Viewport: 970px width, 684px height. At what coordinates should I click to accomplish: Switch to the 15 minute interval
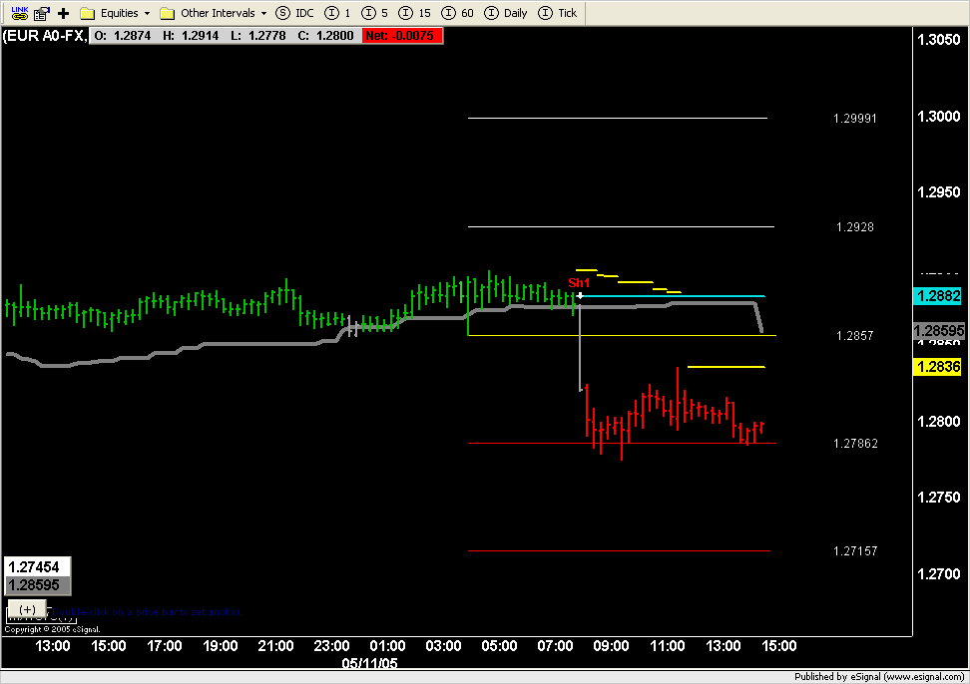[x=414, y=13]
